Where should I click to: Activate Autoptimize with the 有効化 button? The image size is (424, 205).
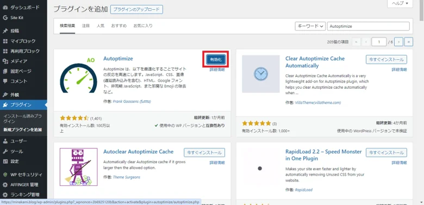pos(216,59)
